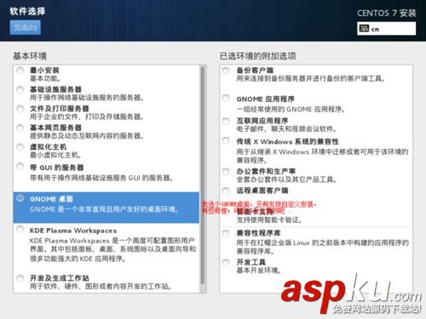Click the 开发及生成工作站 title text

(x=60, y=278)
